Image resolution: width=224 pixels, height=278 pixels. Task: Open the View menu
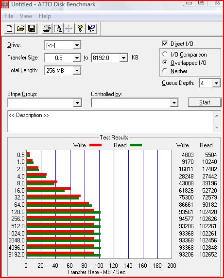click(x=26, y=16)
